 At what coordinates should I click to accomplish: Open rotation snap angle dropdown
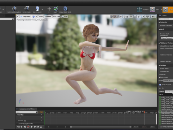tap(139, 17)
